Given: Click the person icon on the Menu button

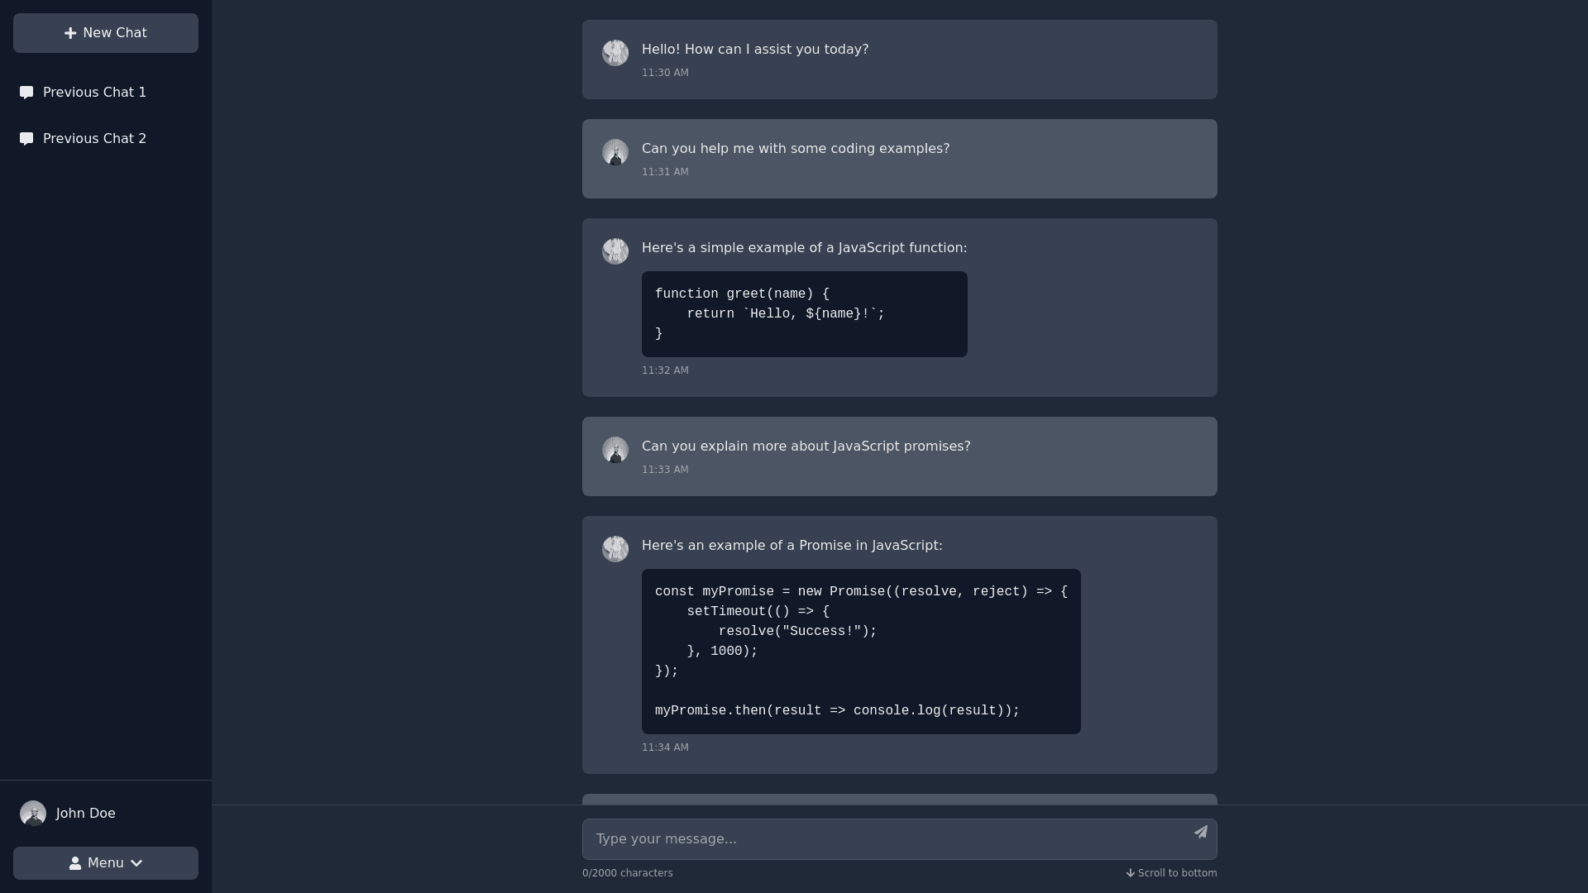Looking at the screenshot, I should click(x=75, y=863).
